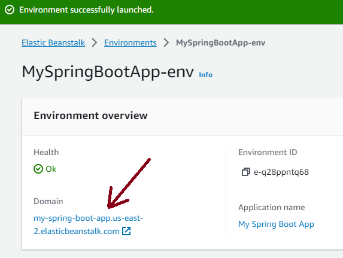Open the My Spring Boot App application link
This screenshot has height=258, width=343.
pos(276,224)
